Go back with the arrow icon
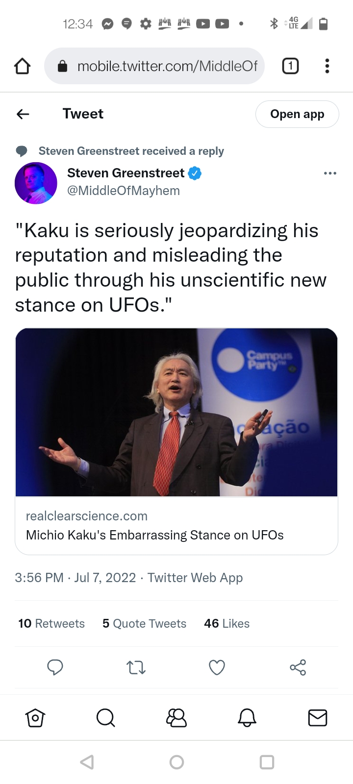Image resolution: width=353 pixels, height=784 pixels. 23,114
